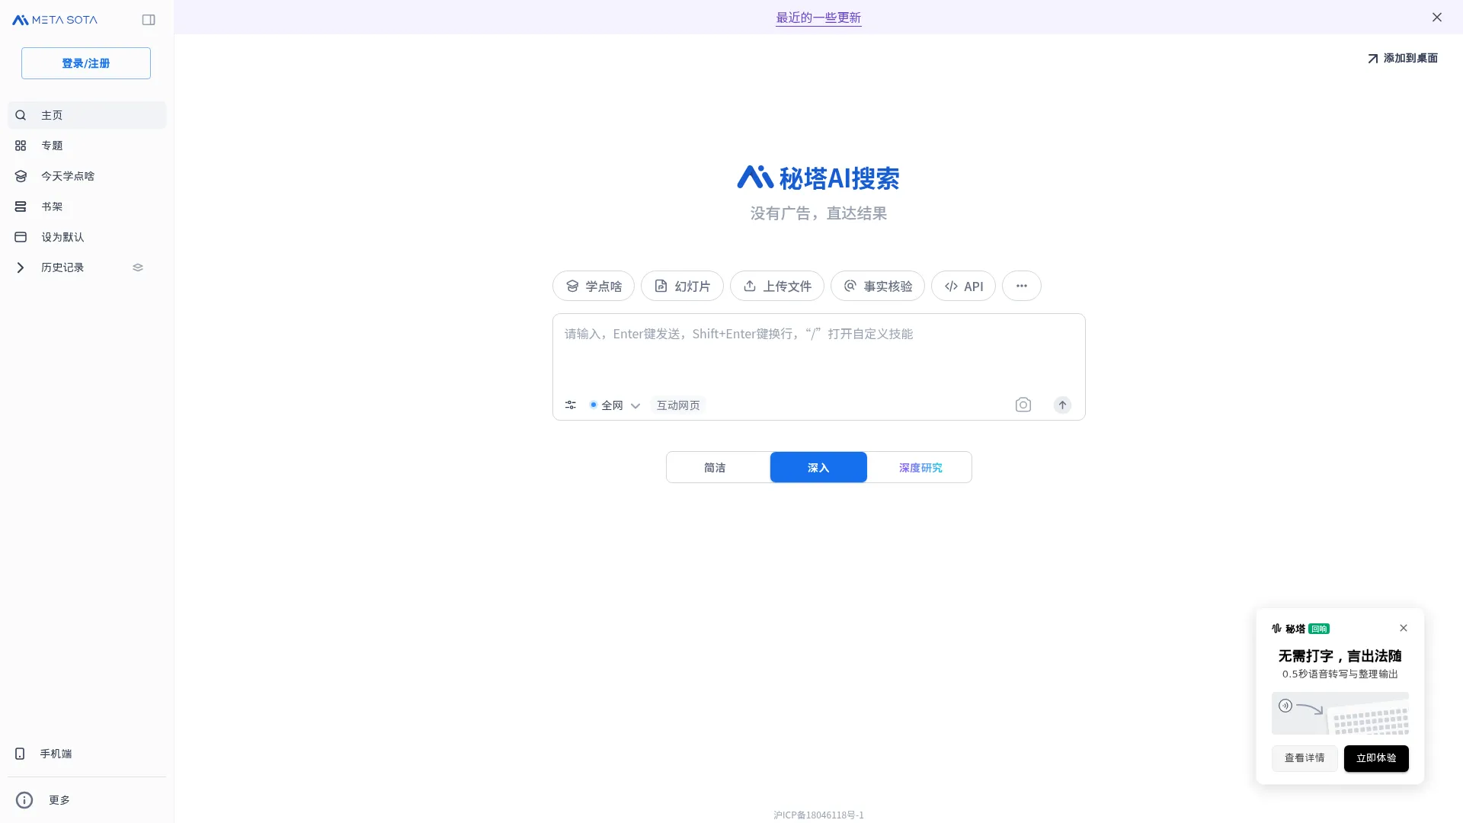Open the API chip
The height and width of the screenshot is (823, 1463).
tap(963, 286)
